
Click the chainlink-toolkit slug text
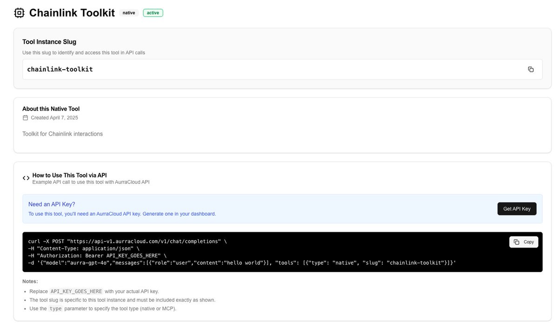pyautogui.click(x=60, y=69)
